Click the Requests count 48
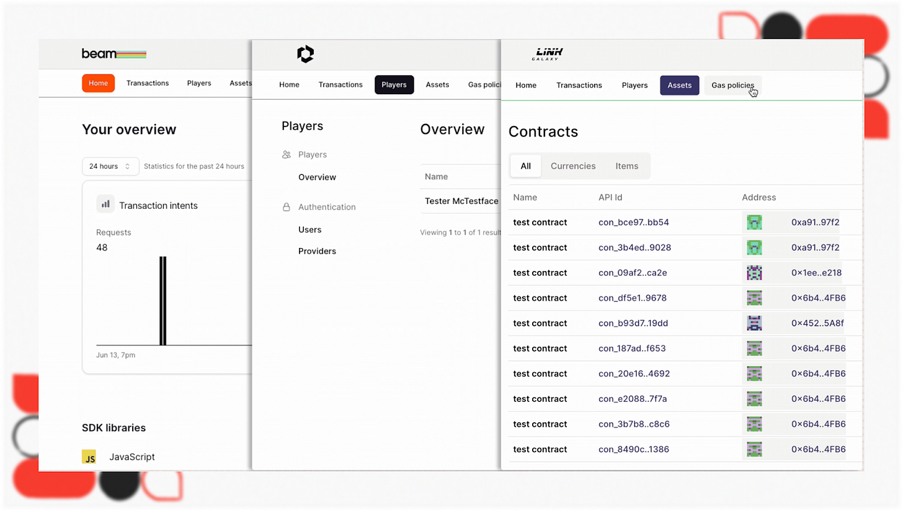Screen dimensions: 903x511 coord(102,247)
